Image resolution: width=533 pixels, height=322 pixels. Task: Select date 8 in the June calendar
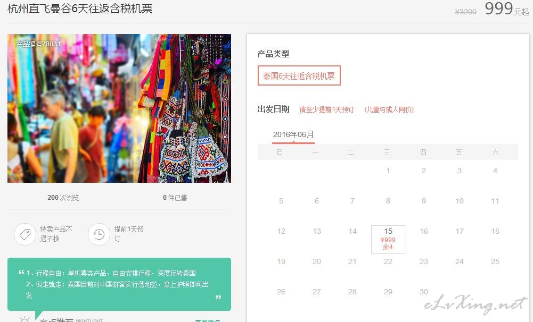pyautogui.click(x=388, y=201)
